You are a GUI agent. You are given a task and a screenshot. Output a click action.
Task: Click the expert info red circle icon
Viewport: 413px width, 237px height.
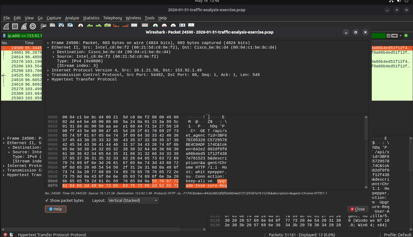pos(5,235)
